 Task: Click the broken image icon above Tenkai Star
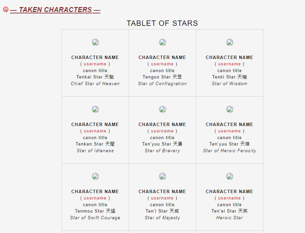click(95, 42)
